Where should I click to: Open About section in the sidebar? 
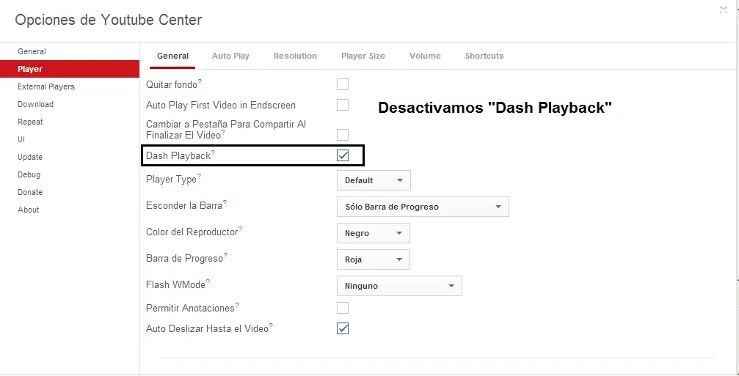[x=70, y=210]
